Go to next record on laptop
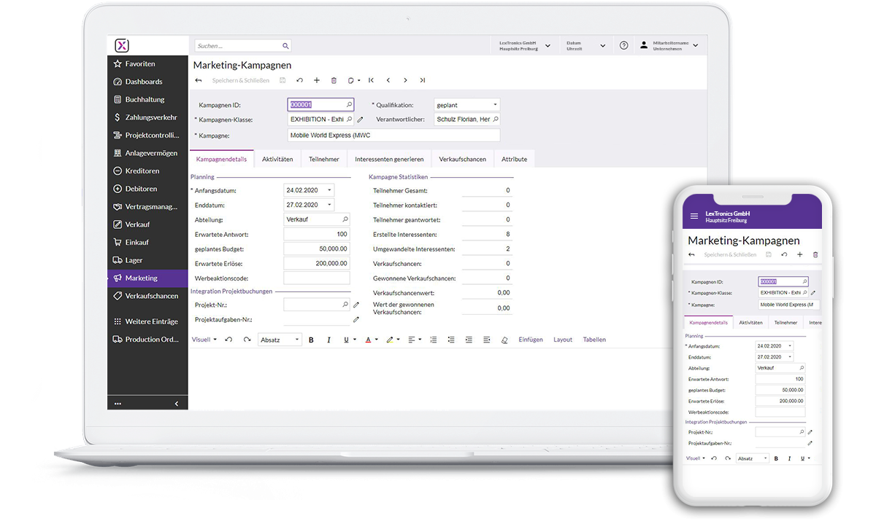Image resolution: width=876 pixels, height=521 pixels. 405,80
